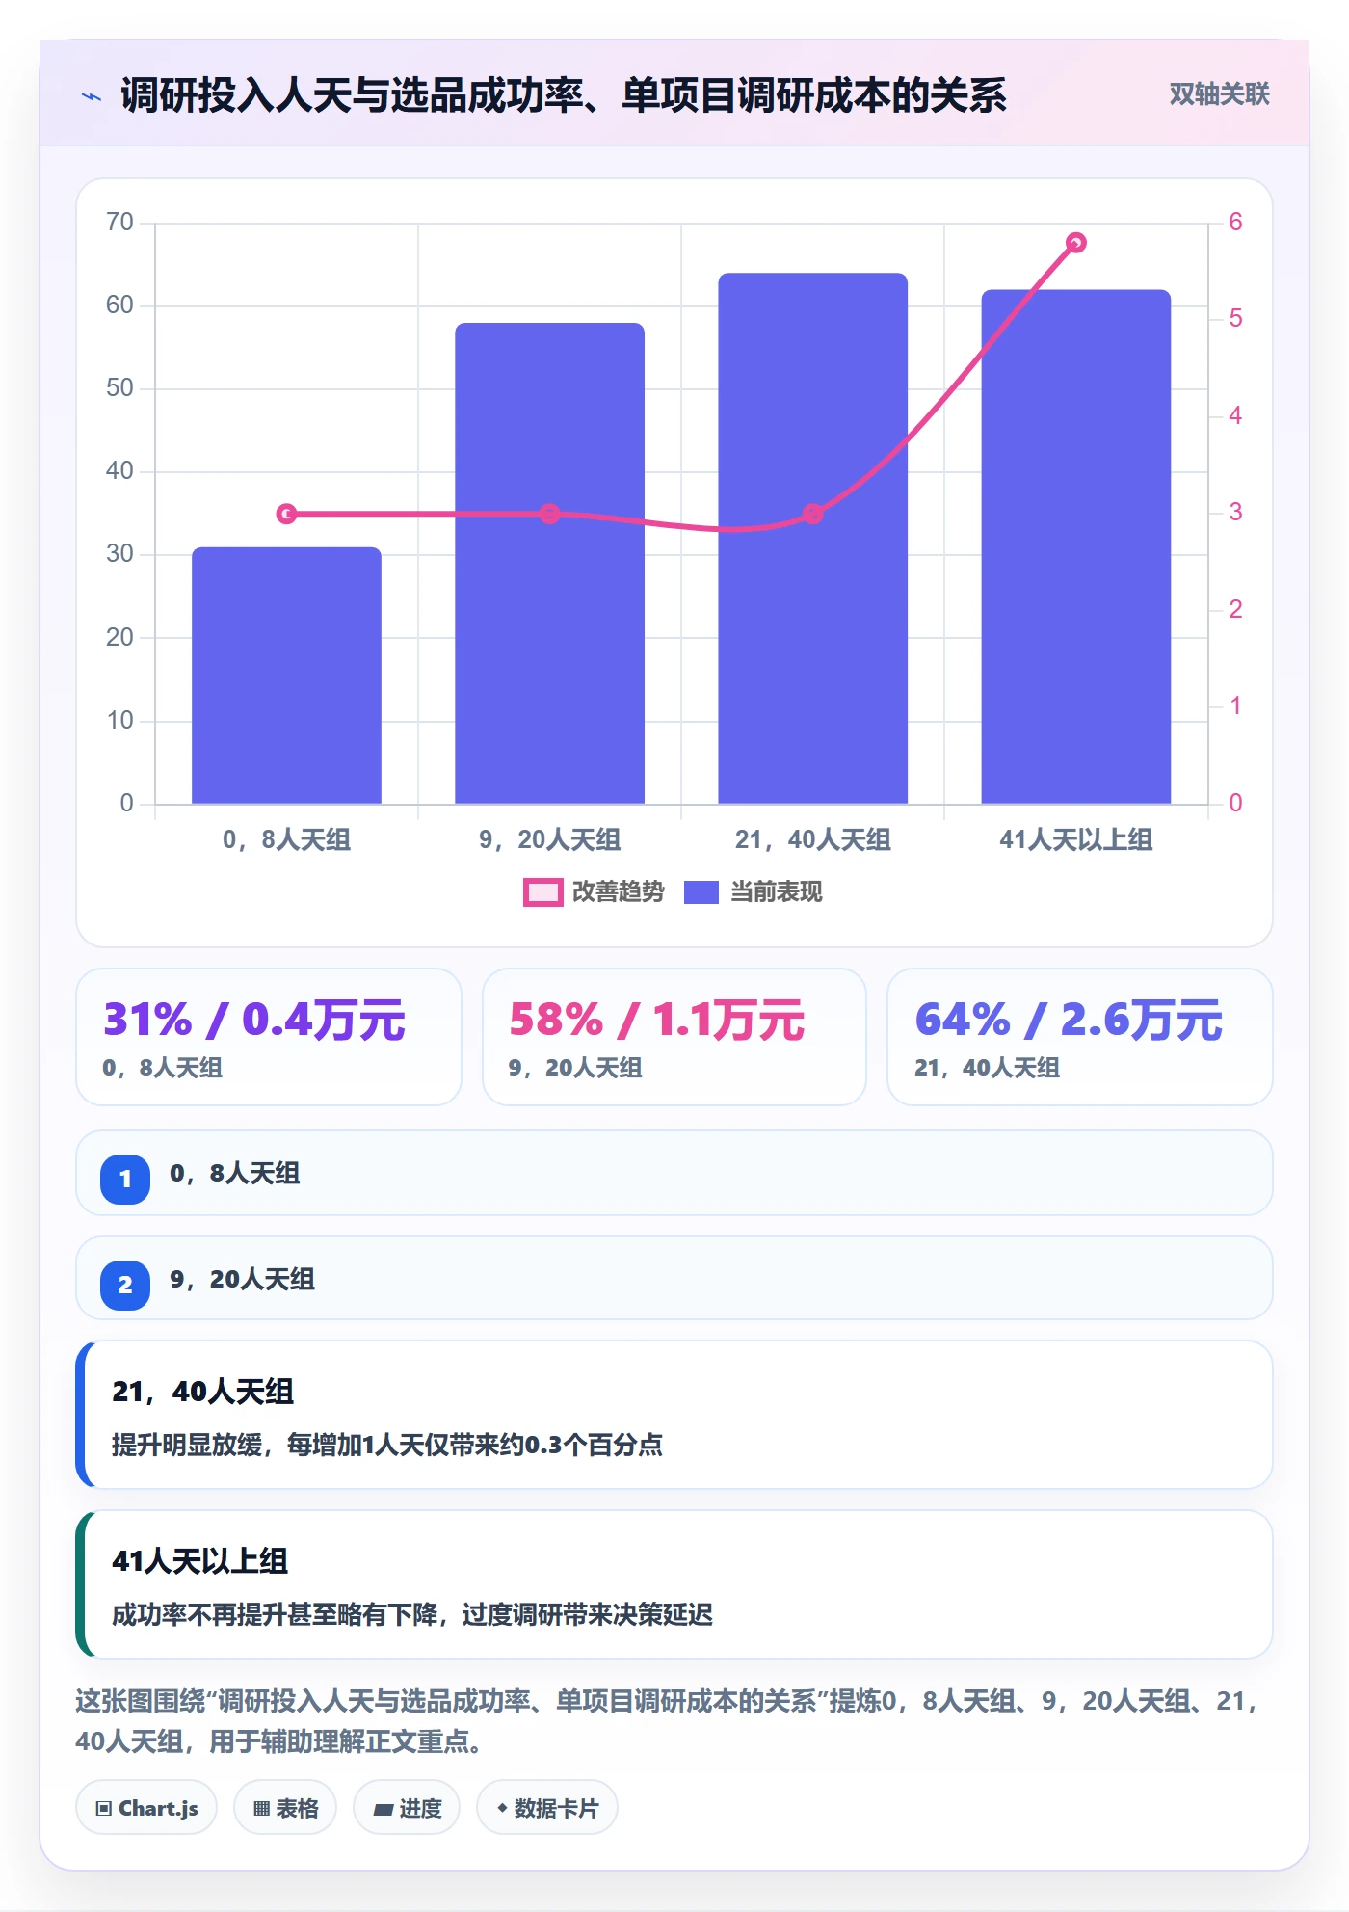Viewport: 1349px width, 1912px height.
Task: Click the chart title text 调研投入人天
Action: click(x=236, y=95)
